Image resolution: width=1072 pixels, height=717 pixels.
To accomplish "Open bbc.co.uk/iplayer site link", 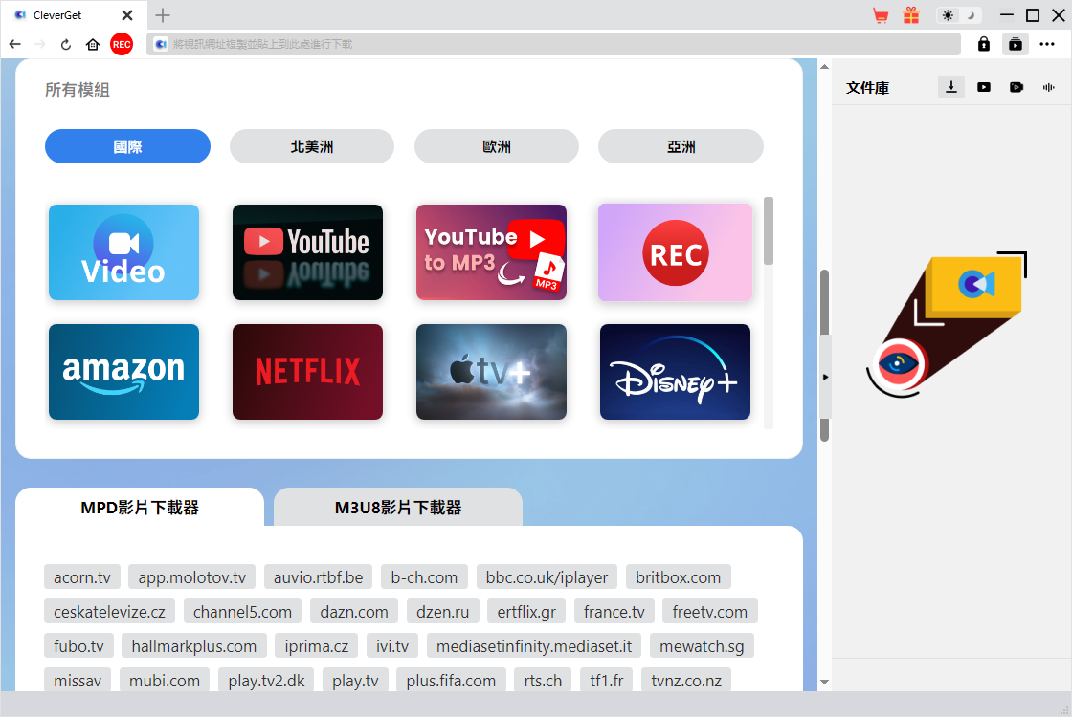I will (547, 577).
